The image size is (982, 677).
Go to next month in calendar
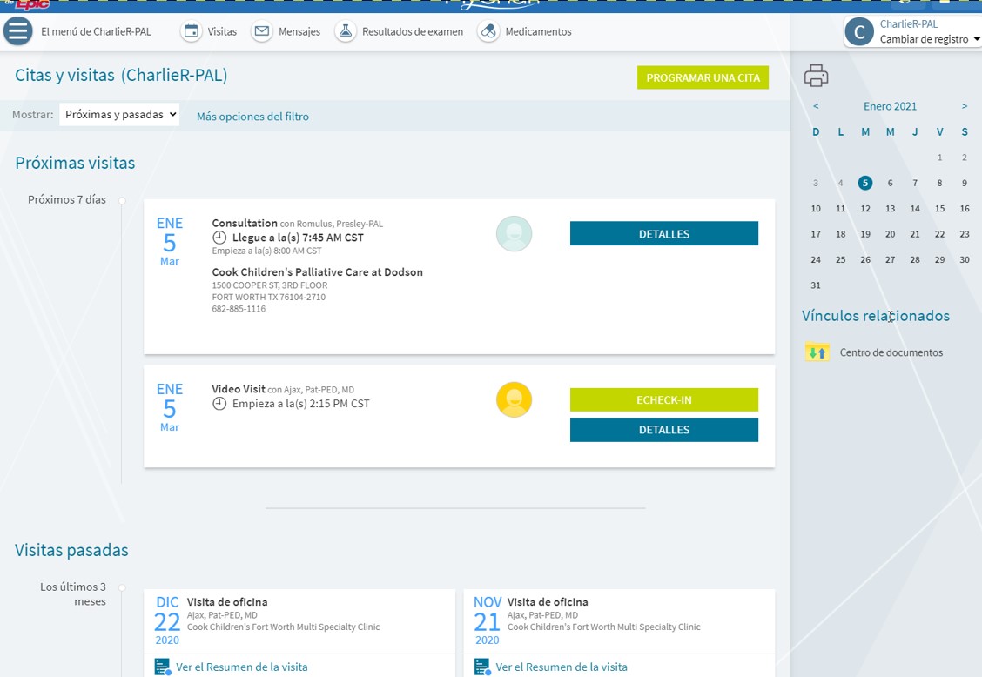tap(964, 106)
